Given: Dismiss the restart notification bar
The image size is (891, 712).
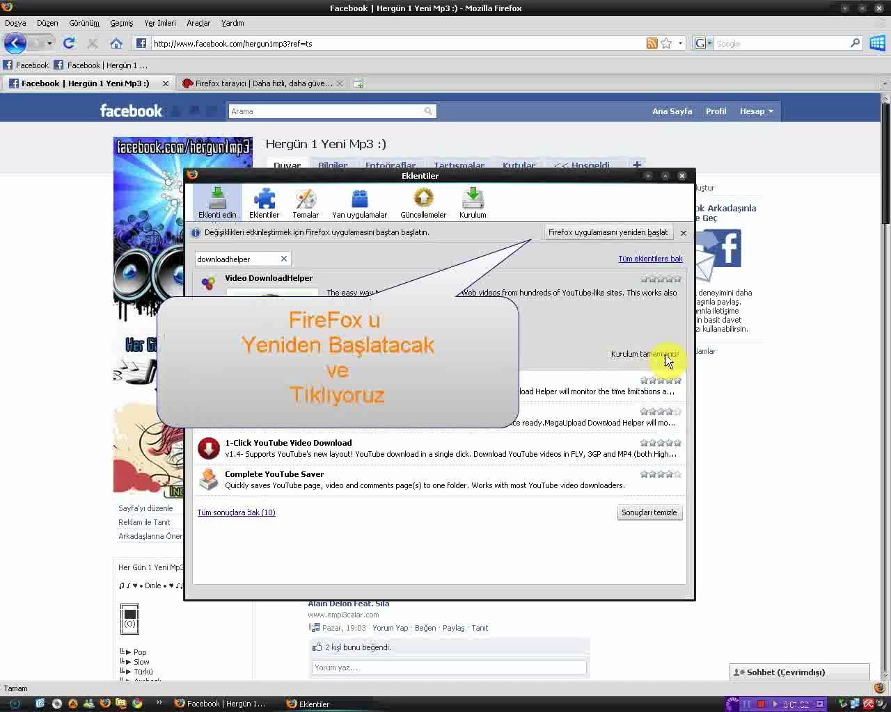Looking at the screenshot, I should (x=683, y=233).
